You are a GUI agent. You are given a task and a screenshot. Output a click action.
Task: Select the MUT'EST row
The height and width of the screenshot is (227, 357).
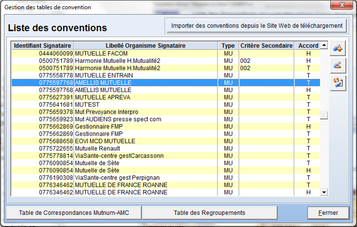[166, 105]
